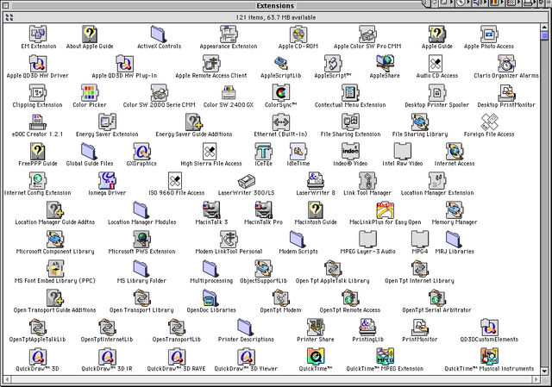Open the ActiveX Controls folder
The image size is (552, 387).
tap(159, 34)
